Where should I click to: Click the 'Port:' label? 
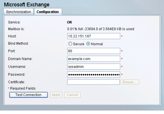(x=12, y=51)
